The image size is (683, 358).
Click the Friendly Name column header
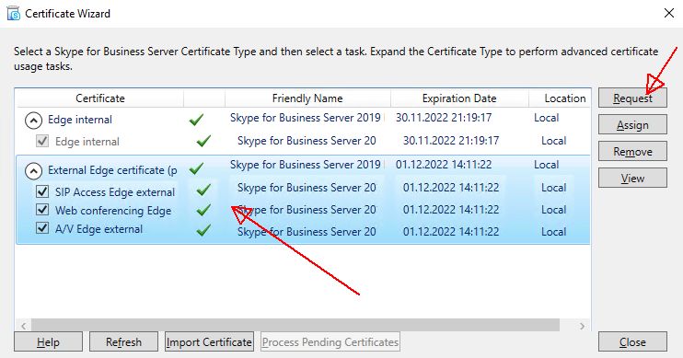307,98
